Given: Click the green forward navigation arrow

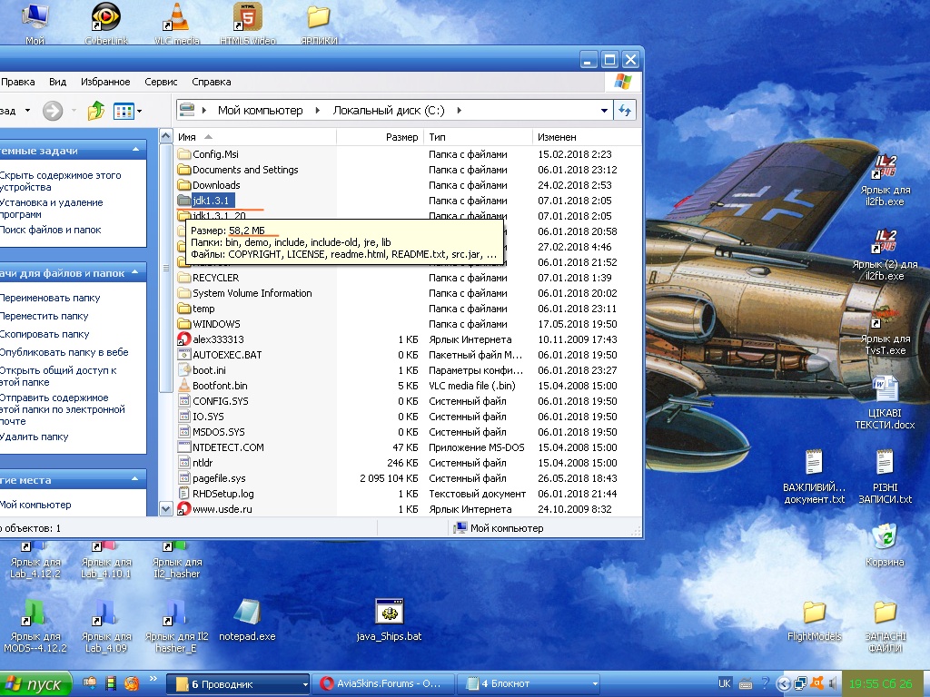Looking at the screenshot, I should pos(53,111).
